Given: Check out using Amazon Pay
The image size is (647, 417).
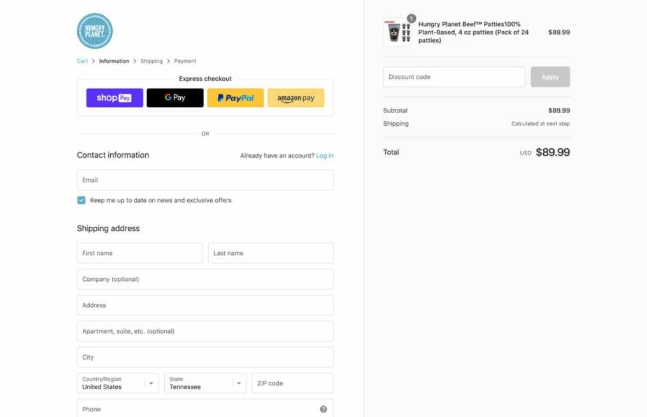Looking at the screenshot, I should 295,98.
